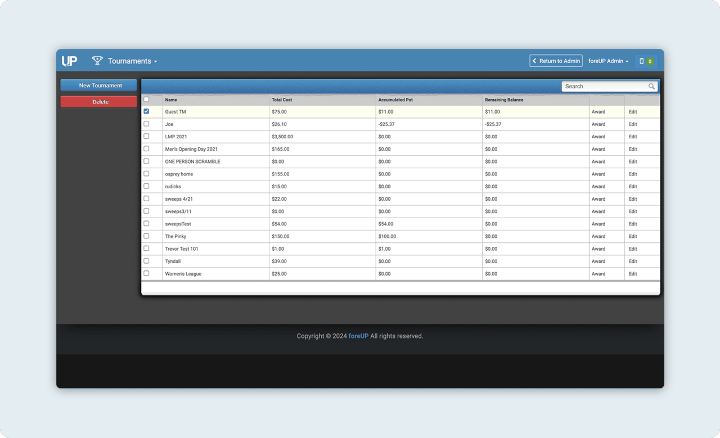Check the ONE PERSON SCRAMBLE checkbox
This screenshot has height=438, width=720.
coord(146,161)
